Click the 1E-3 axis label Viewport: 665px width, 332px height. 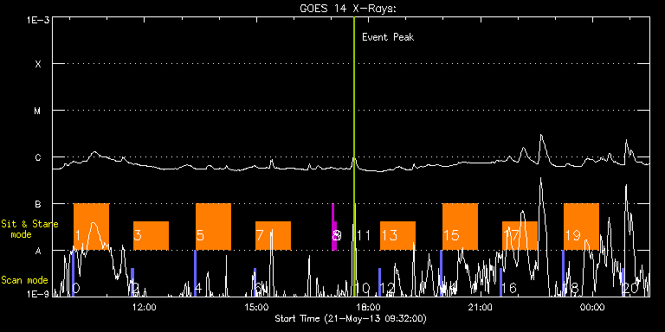38,20
